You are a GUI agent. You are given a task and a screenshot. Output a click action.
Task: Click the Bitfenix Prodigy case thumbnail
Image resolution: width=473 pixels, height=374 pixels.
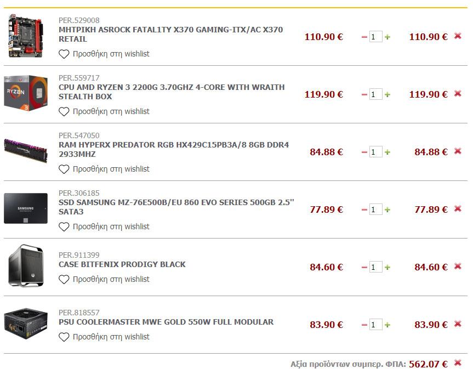pos(26,266)
